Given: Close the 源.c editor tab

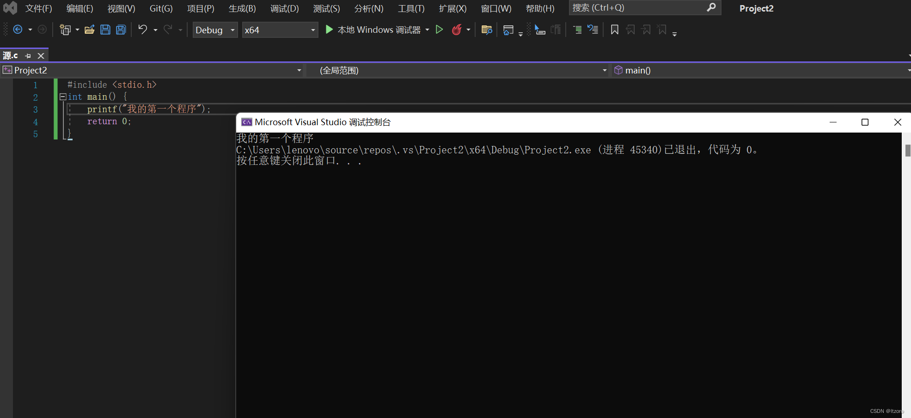Looking at the screenshot, I should (41, 56).
